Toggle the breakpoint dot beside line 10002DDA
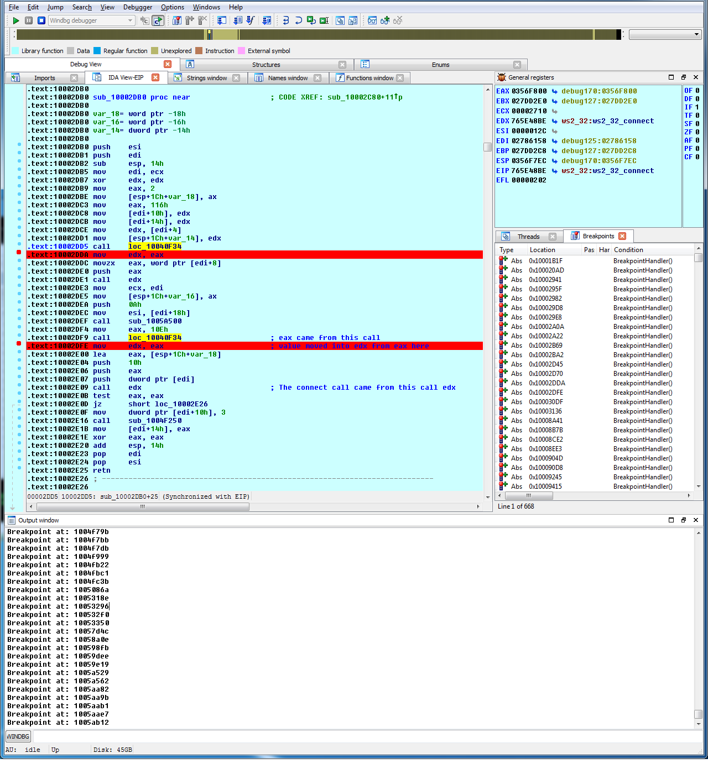 pyautogui.click(x=18, y=252)
